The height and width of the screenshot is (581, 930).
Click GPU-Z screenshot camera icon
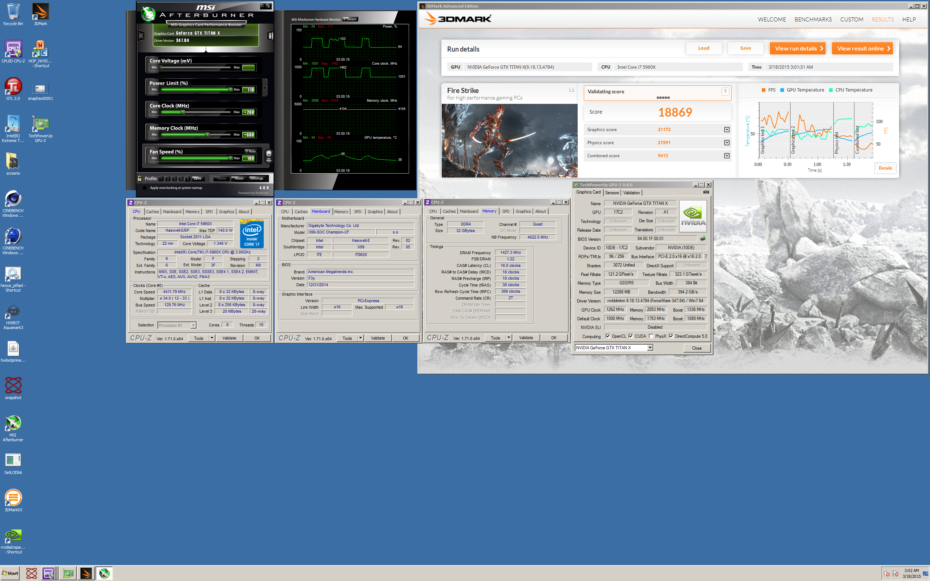point(706,192)
